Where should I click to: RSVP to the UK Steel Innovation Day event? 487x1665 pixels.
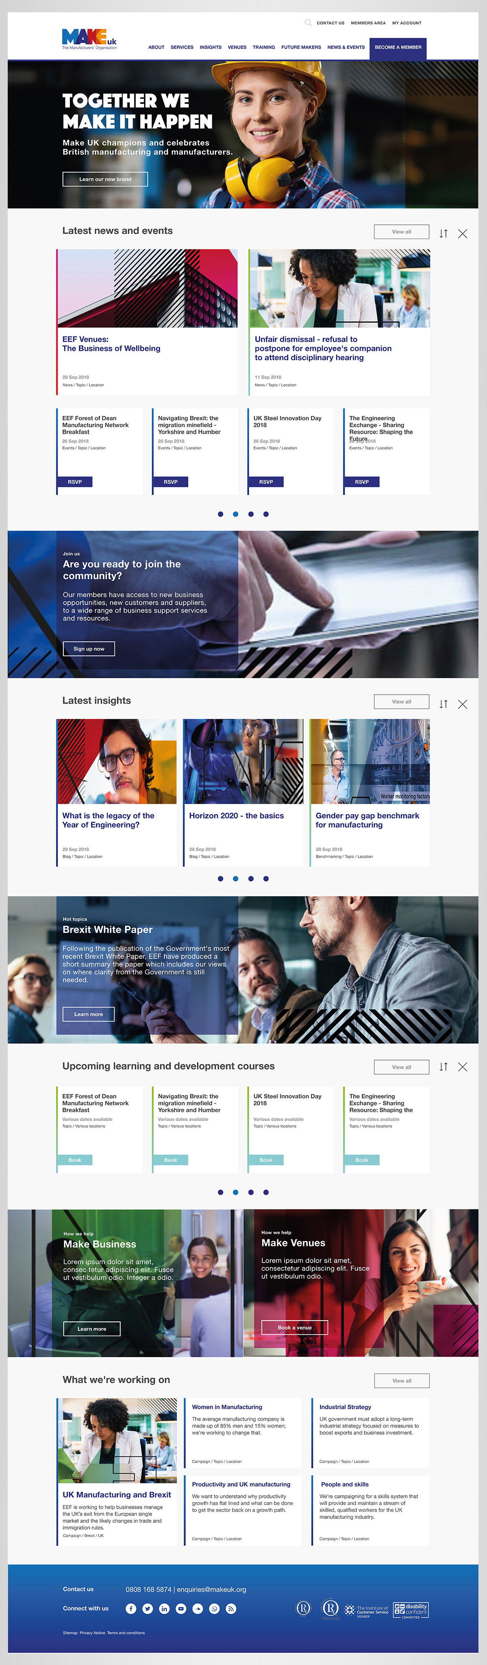265,482
